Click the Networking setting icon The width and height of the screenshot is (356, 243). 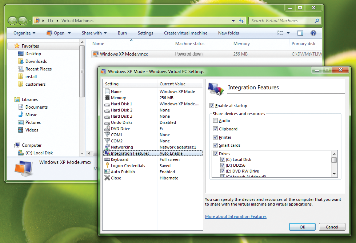(x=107, y=147)
